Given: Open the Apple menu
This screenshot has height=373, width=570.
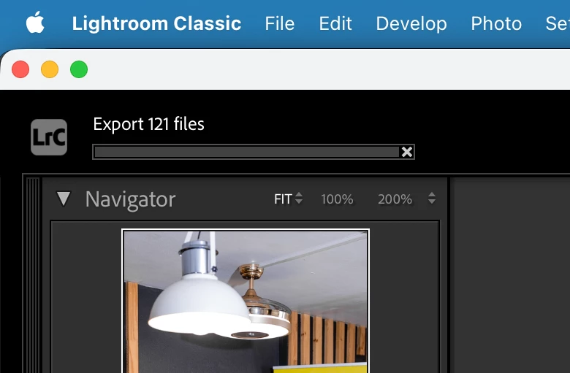Looking at the screenshot, I should [x=35, y=23].
